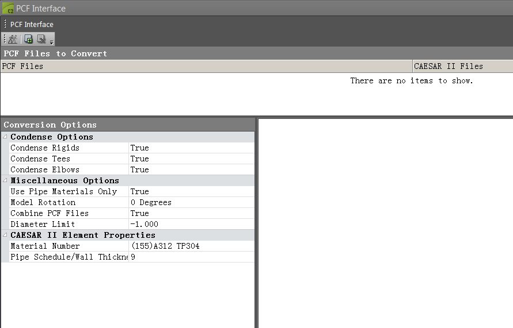This screenshot has height=328, width=513.
Task: Select the Condense Tees True value
Action: 191,159
